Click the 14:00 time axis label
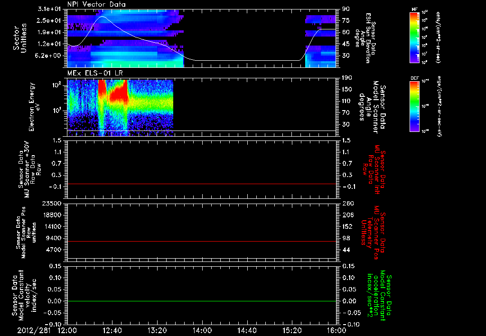The width and height of the screenshot is (486, 336). (x=202, y=330)
